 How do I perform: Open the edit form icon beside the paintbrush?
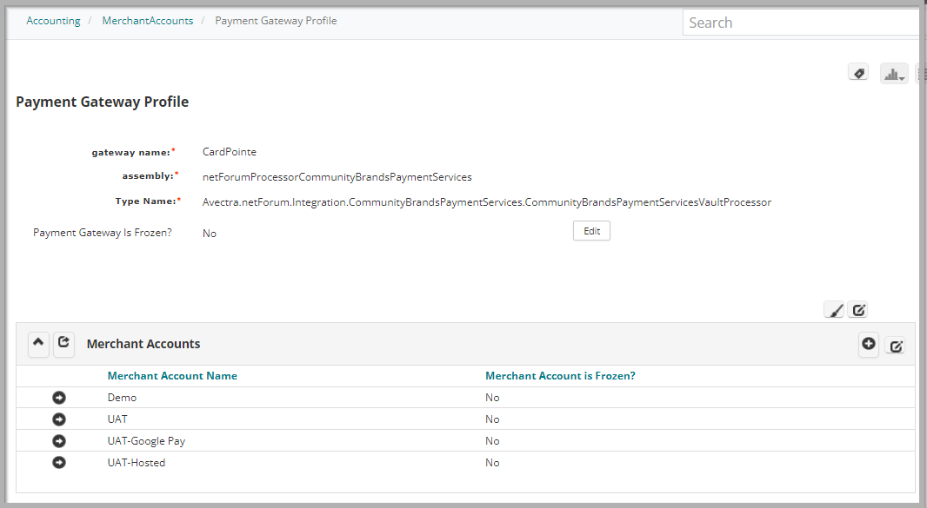(x=858, y=309)
